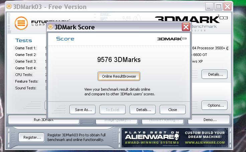Screen dimensions: 246x152
Task: Open the Alienware advertisement banner
Action: coord(175,138)
